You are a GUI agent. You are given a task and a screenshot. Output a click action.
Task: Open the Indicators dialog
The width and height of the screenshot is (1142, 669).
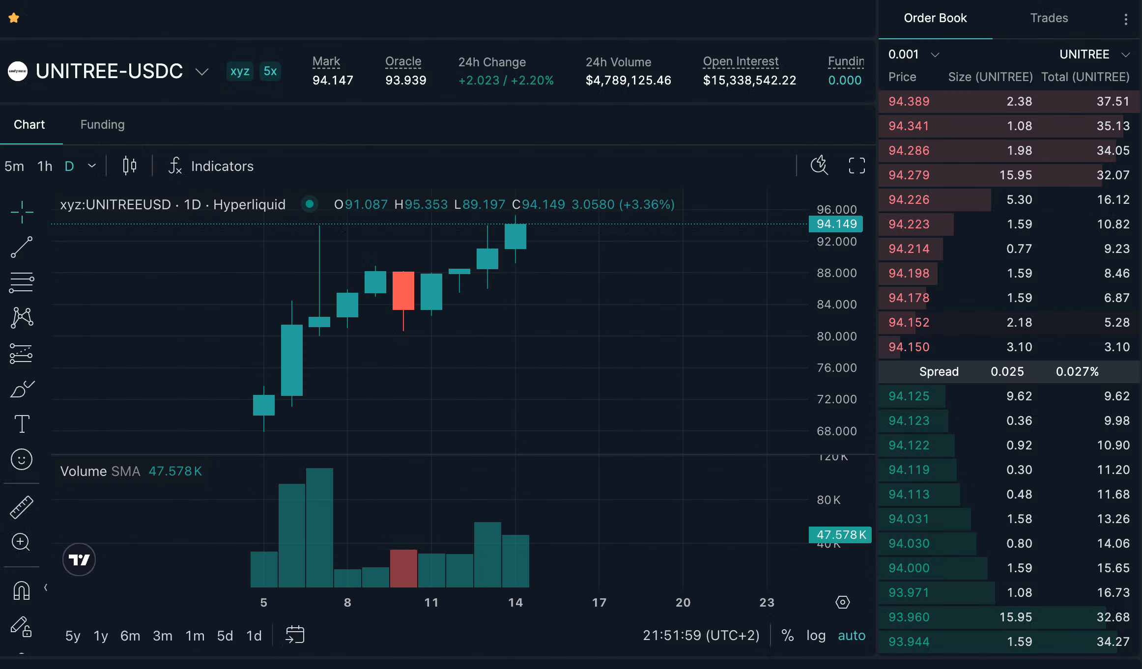(211, 166)
